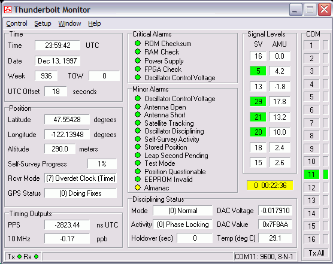Click the Leap Second Pending indicator
333x264 pixels.
coord(138,155)
